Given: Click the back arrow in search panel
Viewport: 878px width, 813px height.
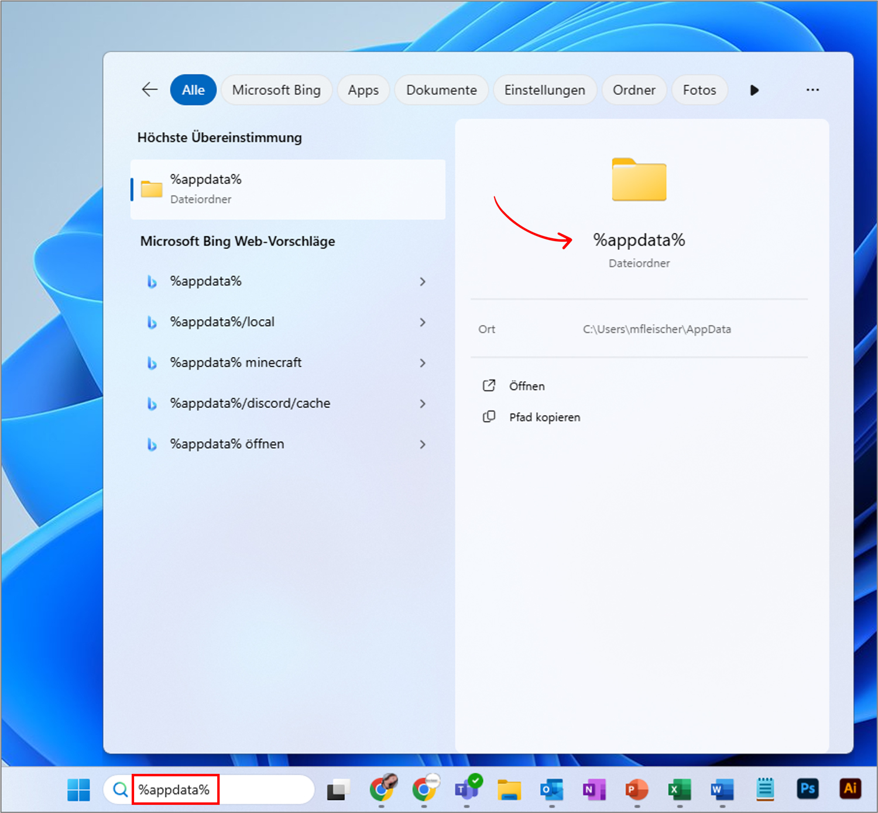Looking at the screenshot, I should coord(150,90).
